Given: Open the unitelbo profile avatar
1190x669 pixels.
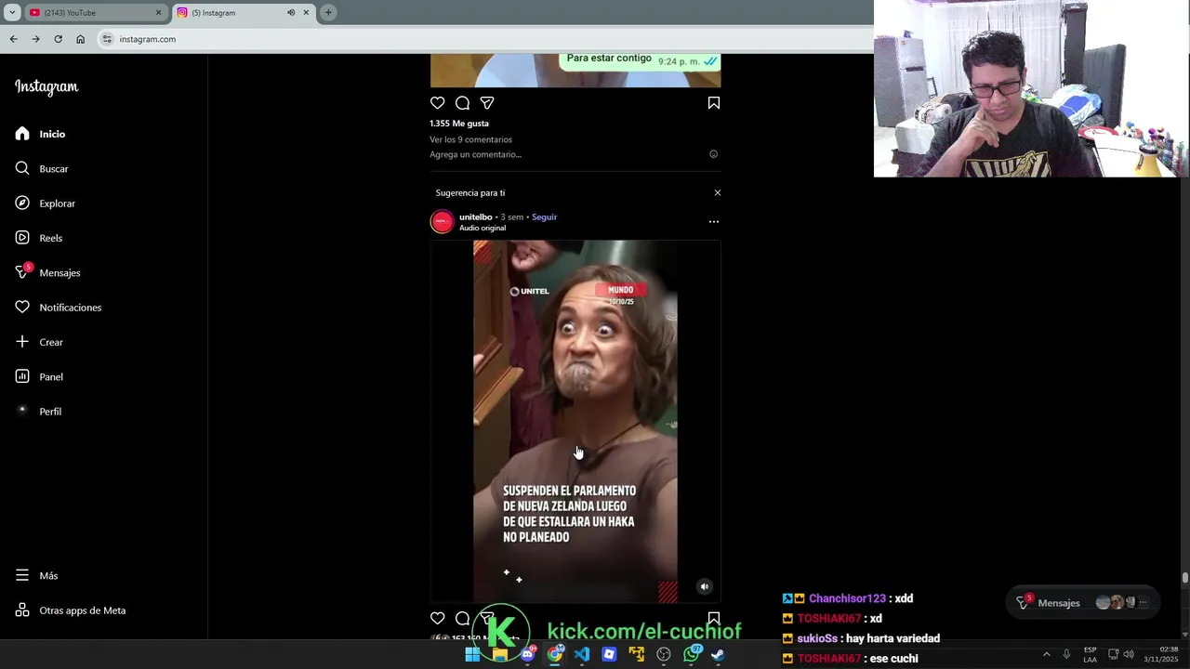Looking at the screenshot, I should [x=443, y=222].
